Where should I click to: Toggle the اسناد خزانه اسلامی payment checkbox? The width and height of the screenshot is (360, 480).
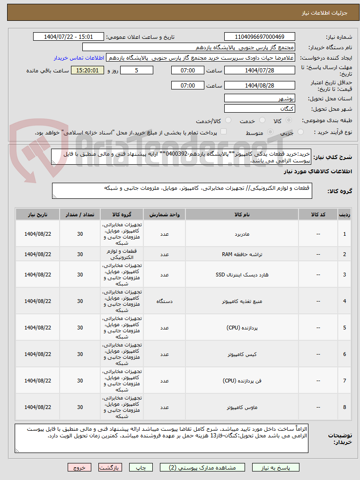(x=224, y=132)
